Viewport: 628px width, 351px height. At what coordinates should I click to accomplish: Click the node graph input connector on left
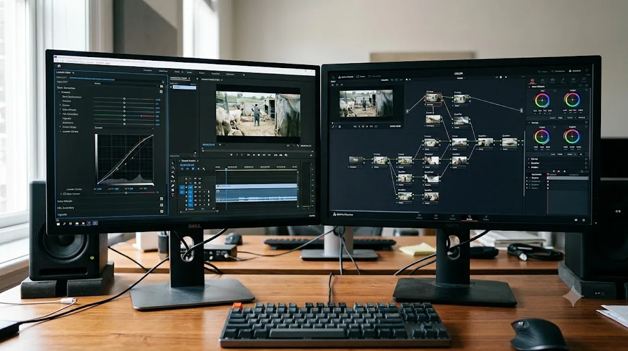(407, 111)
